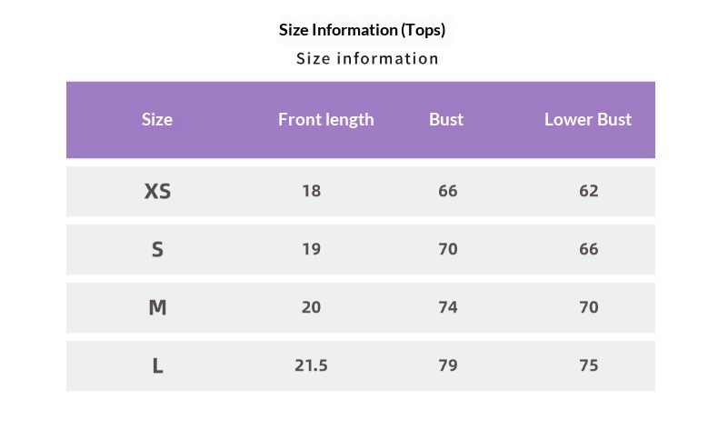Click the "Size Information (Tops)" heading
Screen dimensions: 718x430
tap(362, 30)
